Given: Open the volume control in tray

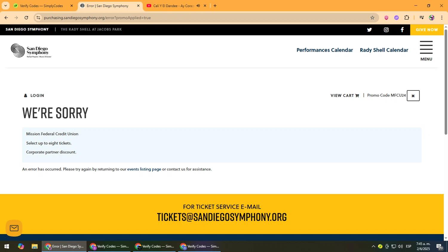Looking at the screenshot, I should pyautogui.click(x=400, y=246).
